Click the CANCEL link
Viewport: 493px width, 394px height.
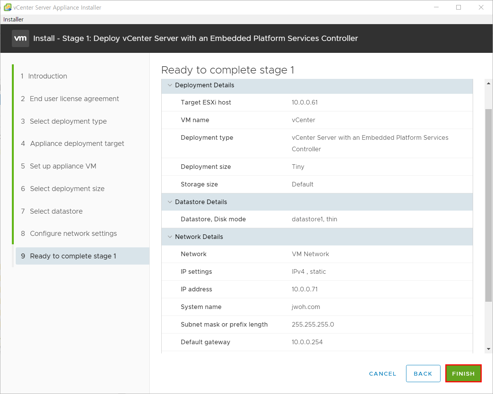point(383,374)
